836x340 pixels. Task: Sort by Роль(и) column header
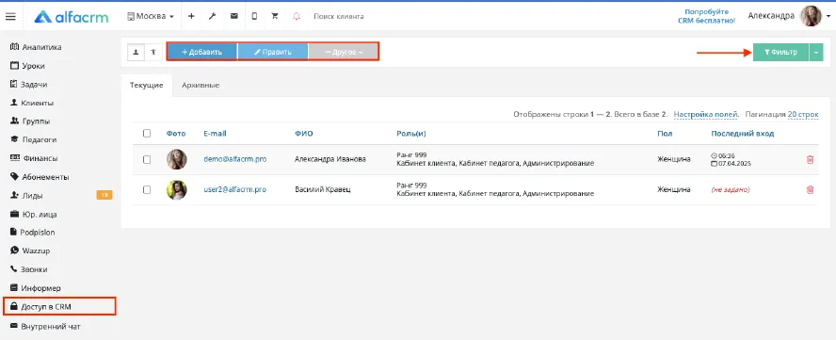pyautogui.click(x=411, y=134)
